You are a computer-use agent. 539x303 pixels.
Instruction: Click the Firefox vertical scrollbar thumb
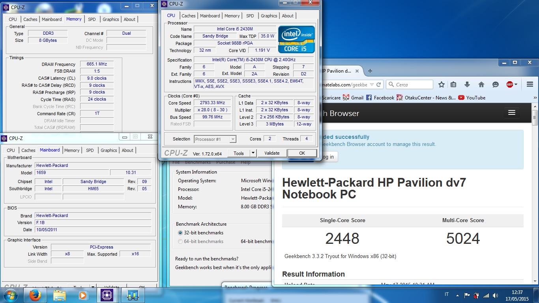tap(535, 118)
